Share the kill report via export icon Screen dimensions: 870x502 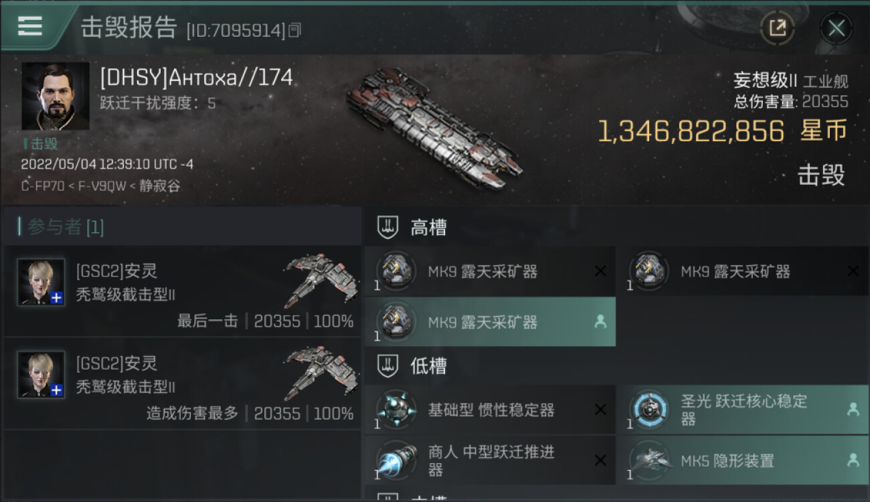(x=777, y=28)
